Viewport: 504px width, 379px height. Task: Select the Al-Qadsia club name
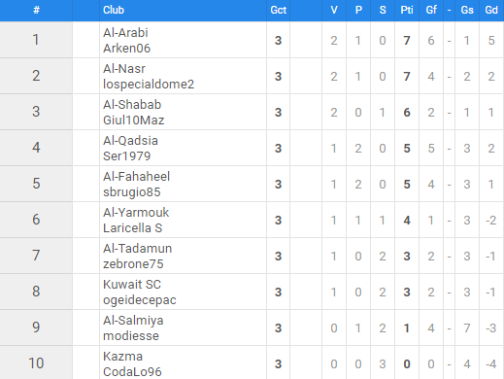point(130,141)
